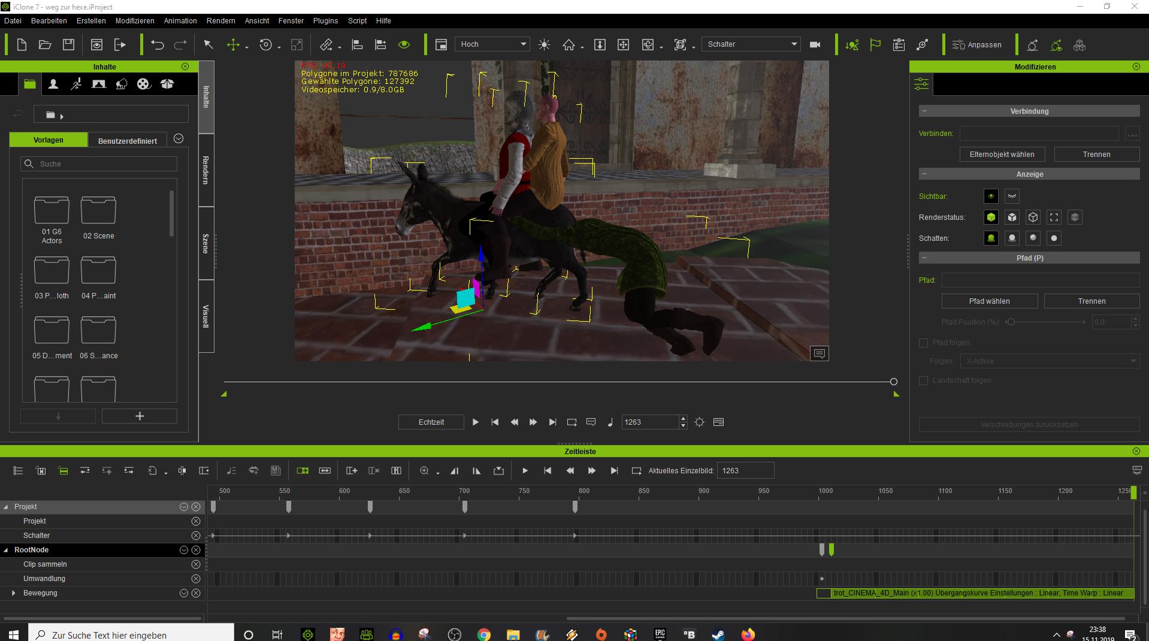1149x641 pixels.
Task: Click the Undo arrow
Action: [x=158, y=45]
